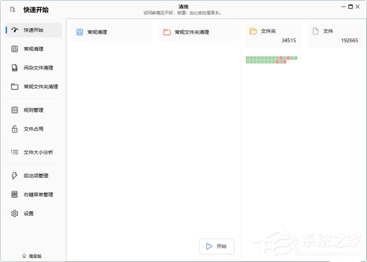The height and width of the screenshot is (262, 367).
Task: Open 设置 sidebar entry
Action: point(28,213)
